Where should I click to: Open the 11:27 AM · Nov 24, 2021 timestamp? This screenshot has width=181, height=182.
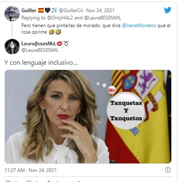pos(30,170)
